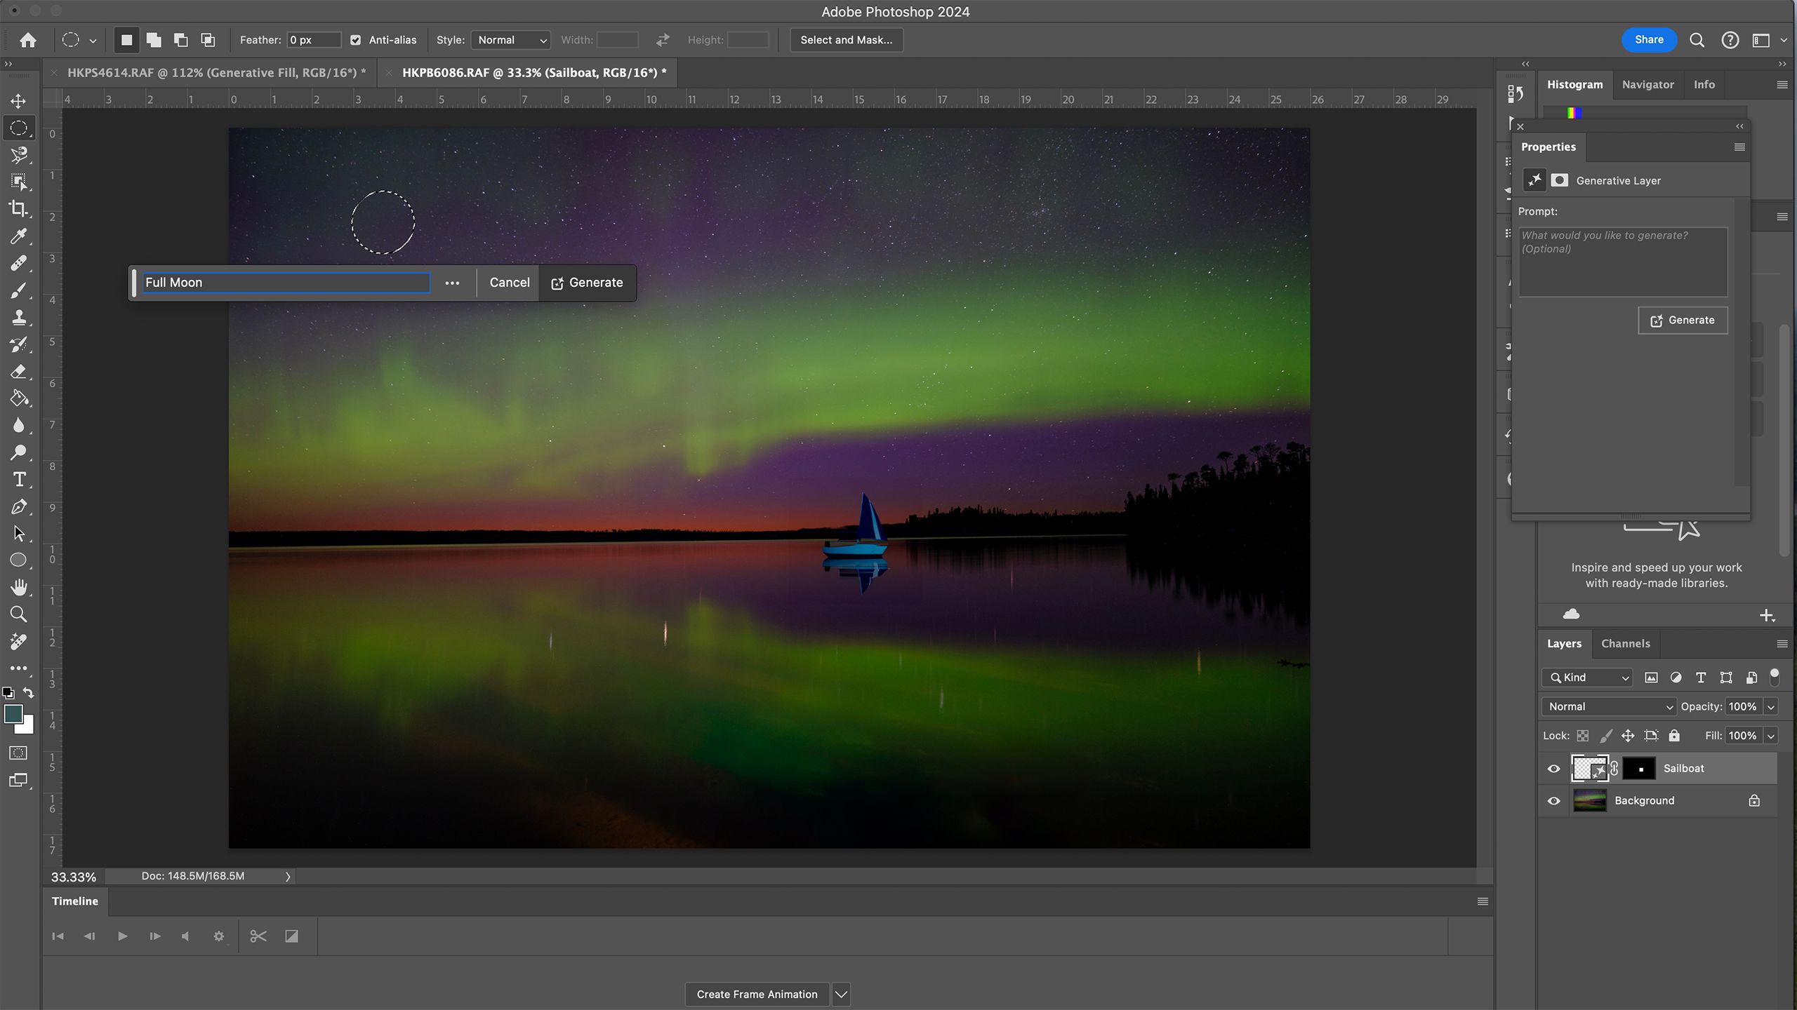Switch to the Navigator tab
This screenshot has height=1010, width=1797.
coord(1647,84)
